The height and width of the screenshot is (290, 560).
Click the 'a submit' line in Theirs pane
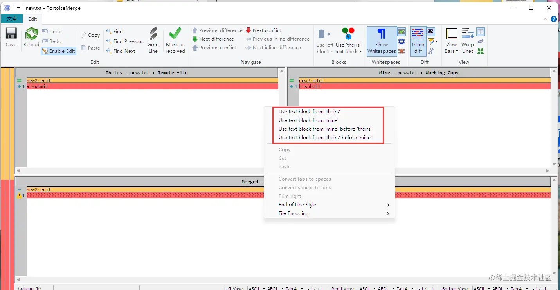(152, 86)
